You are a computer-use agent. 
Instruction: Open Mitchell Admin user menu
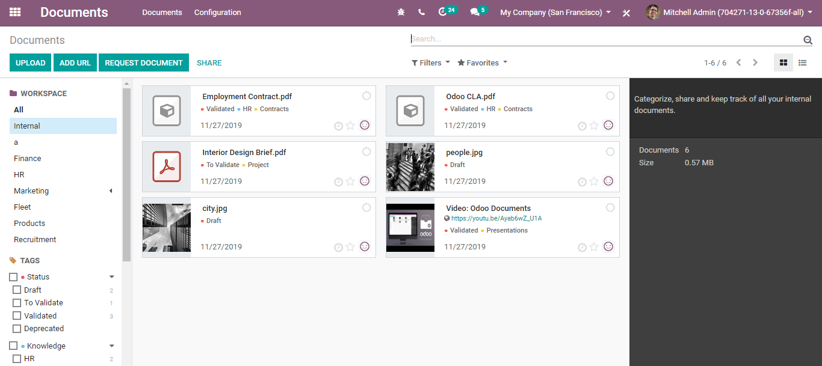click(729, 12)
